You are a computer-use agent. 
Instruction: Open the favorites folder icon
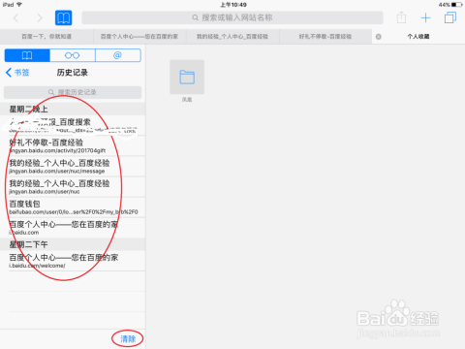pos(187,77)
